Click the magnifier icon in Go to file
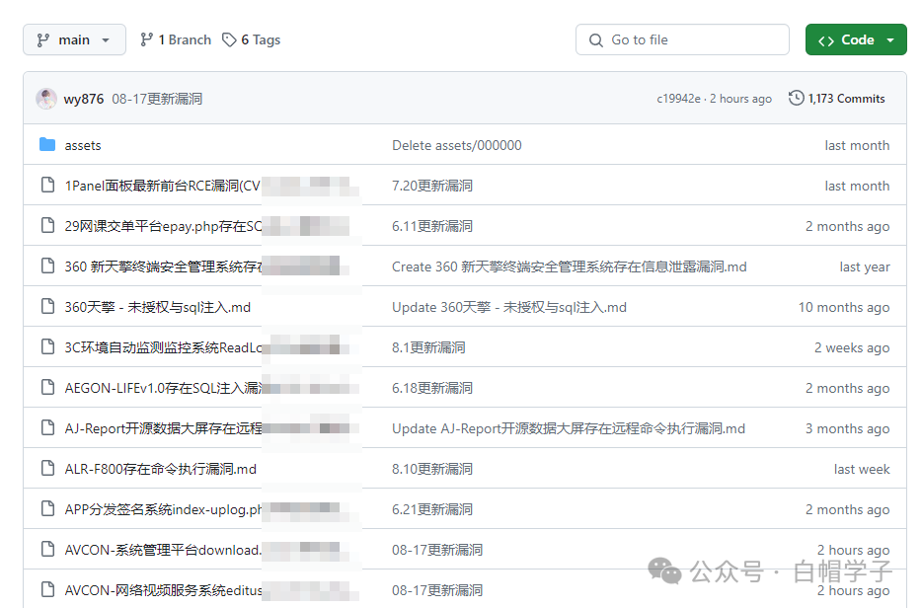The width and height of the screenshot is (922, 608). click(x=595, y=40)
